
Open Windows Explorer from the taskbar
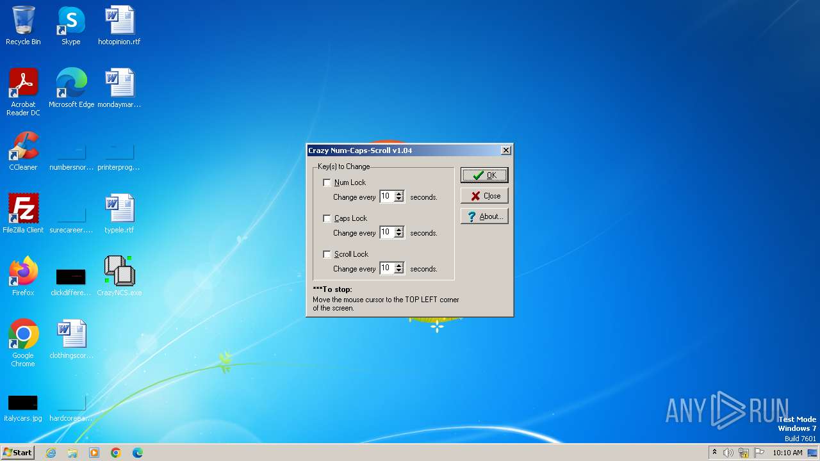(x=72, y=453)
